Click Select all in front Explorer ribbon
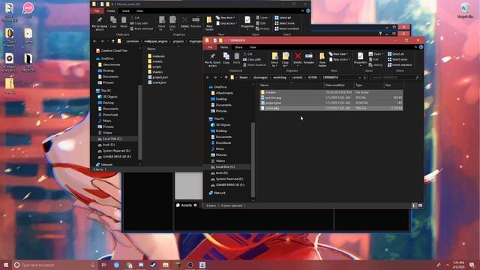 [396, 54]
